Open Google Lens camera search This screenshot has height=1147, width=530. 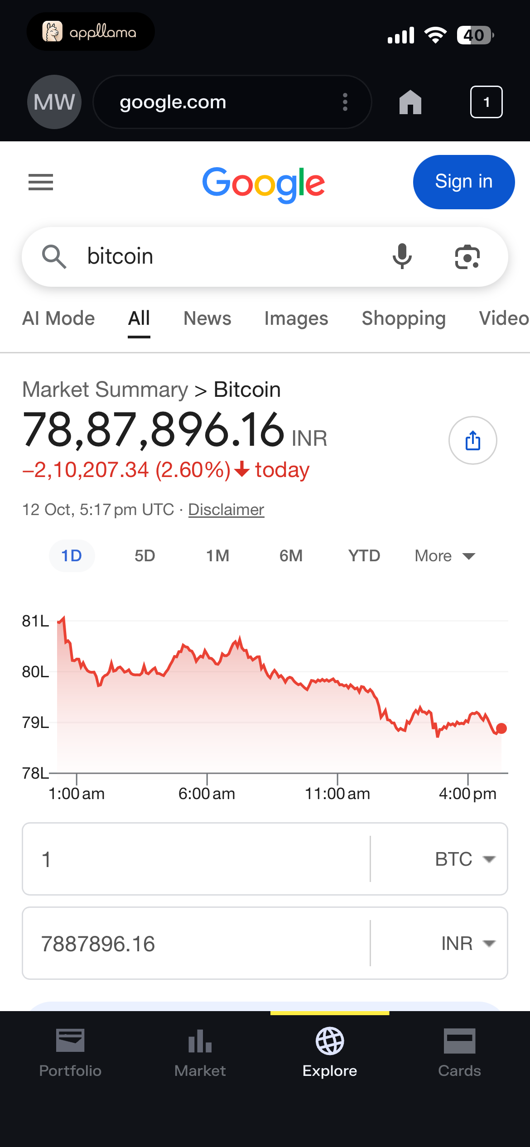467,257
